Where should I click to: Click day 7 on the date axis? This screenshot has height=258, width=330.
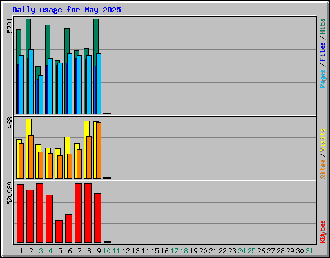coord(79,251)
